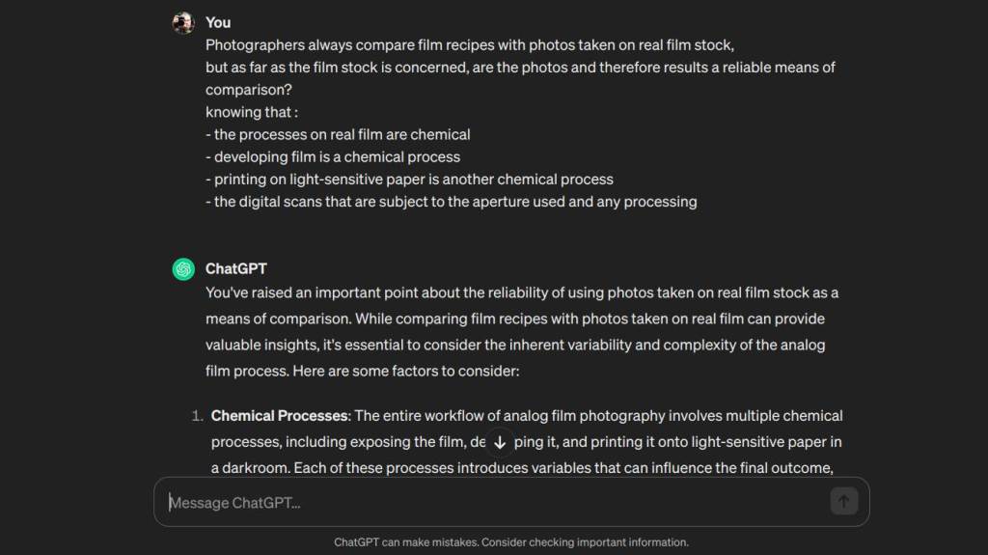Click the "ChatGPT can make mistakes" disclaimer text
Image resolution: width=988 pixels, height=555 pixels.
coord(511,542)
